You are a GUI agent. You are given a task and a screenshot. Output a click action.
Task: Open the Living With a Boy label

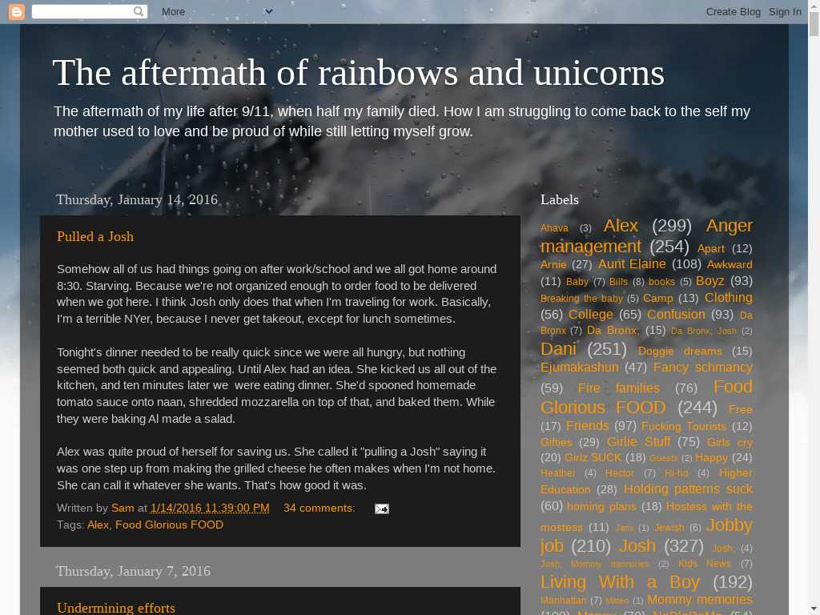(x=620, y=581)
